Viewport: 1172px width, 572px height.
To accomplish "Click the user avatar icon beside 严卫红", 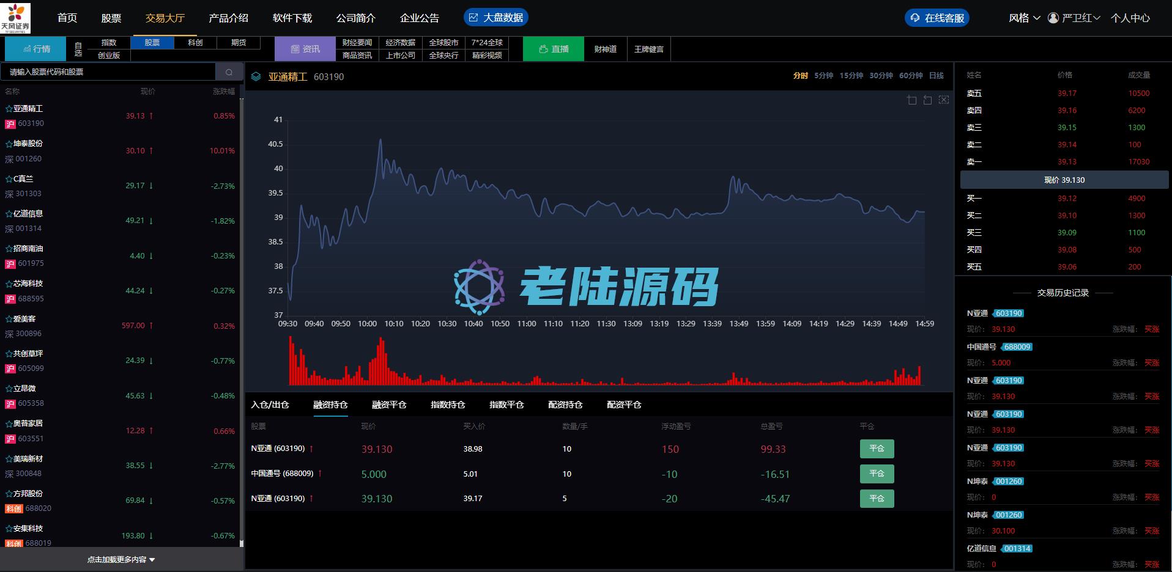I will (x=1053, y=18).
